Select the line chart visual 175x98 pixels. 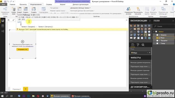pos(131,29)
